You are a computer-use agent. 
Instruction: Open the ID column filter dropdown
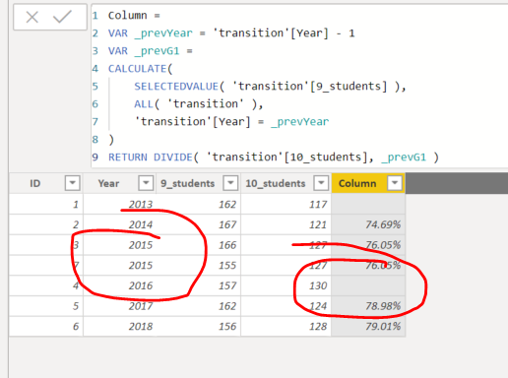coord(73,183)
